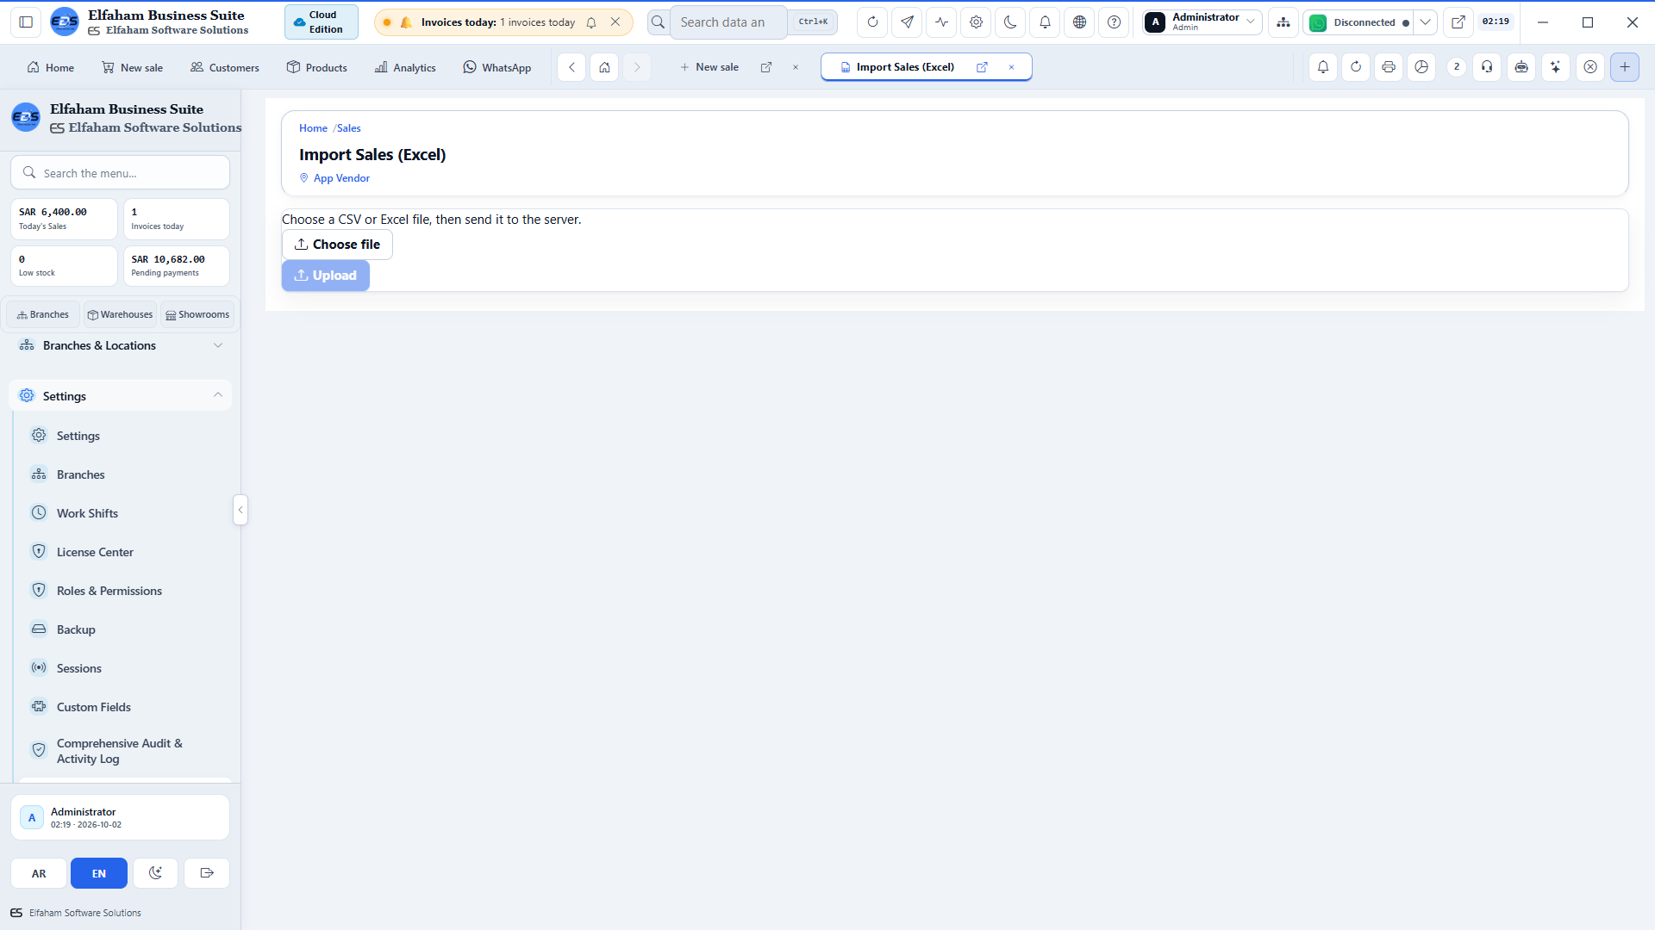Toggle dark mode moon icon in top bar

pyautogui.click(x=1010, y=22)
